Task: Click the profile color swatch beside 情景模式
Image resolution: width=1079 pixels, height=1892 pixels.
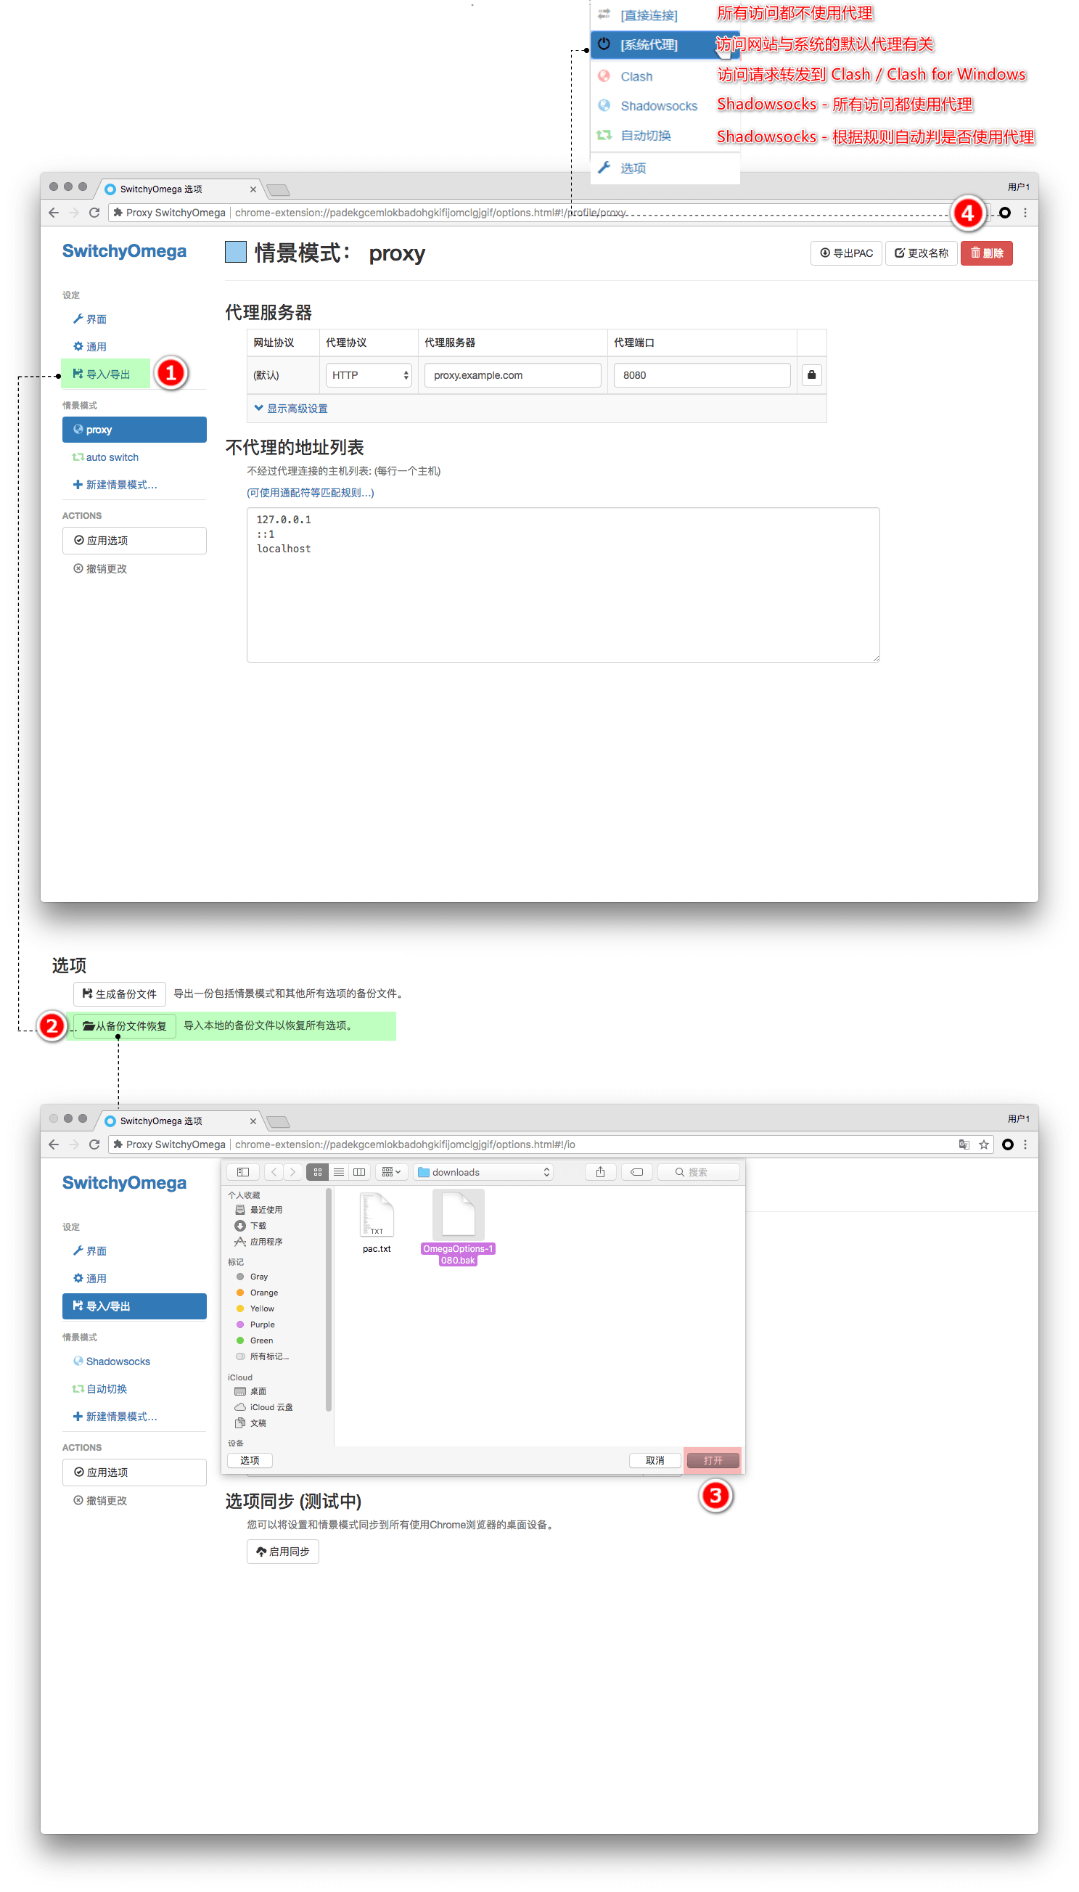Action: pyautogui.click(x=236, y=252)
